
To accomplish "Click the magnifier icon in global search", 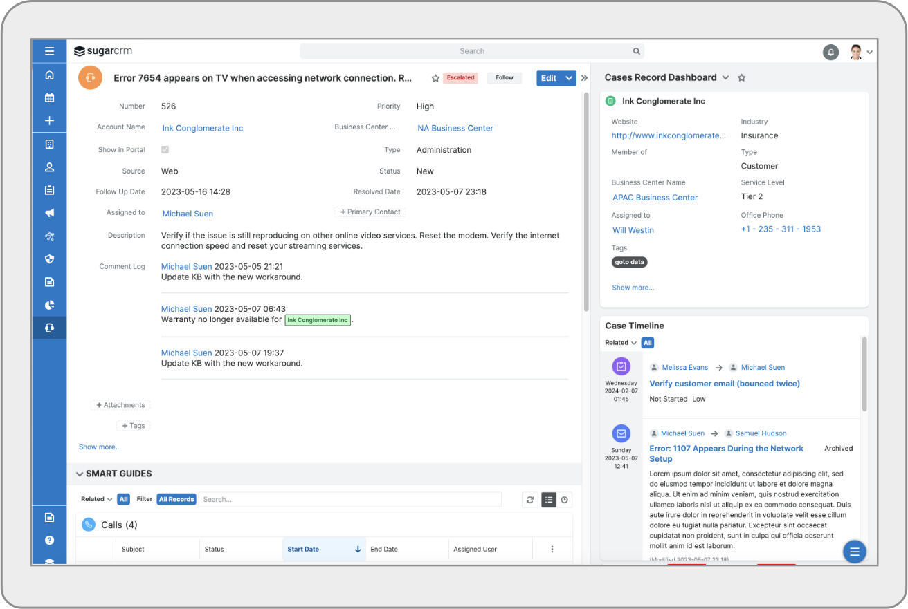I will [x=636, y=51].
